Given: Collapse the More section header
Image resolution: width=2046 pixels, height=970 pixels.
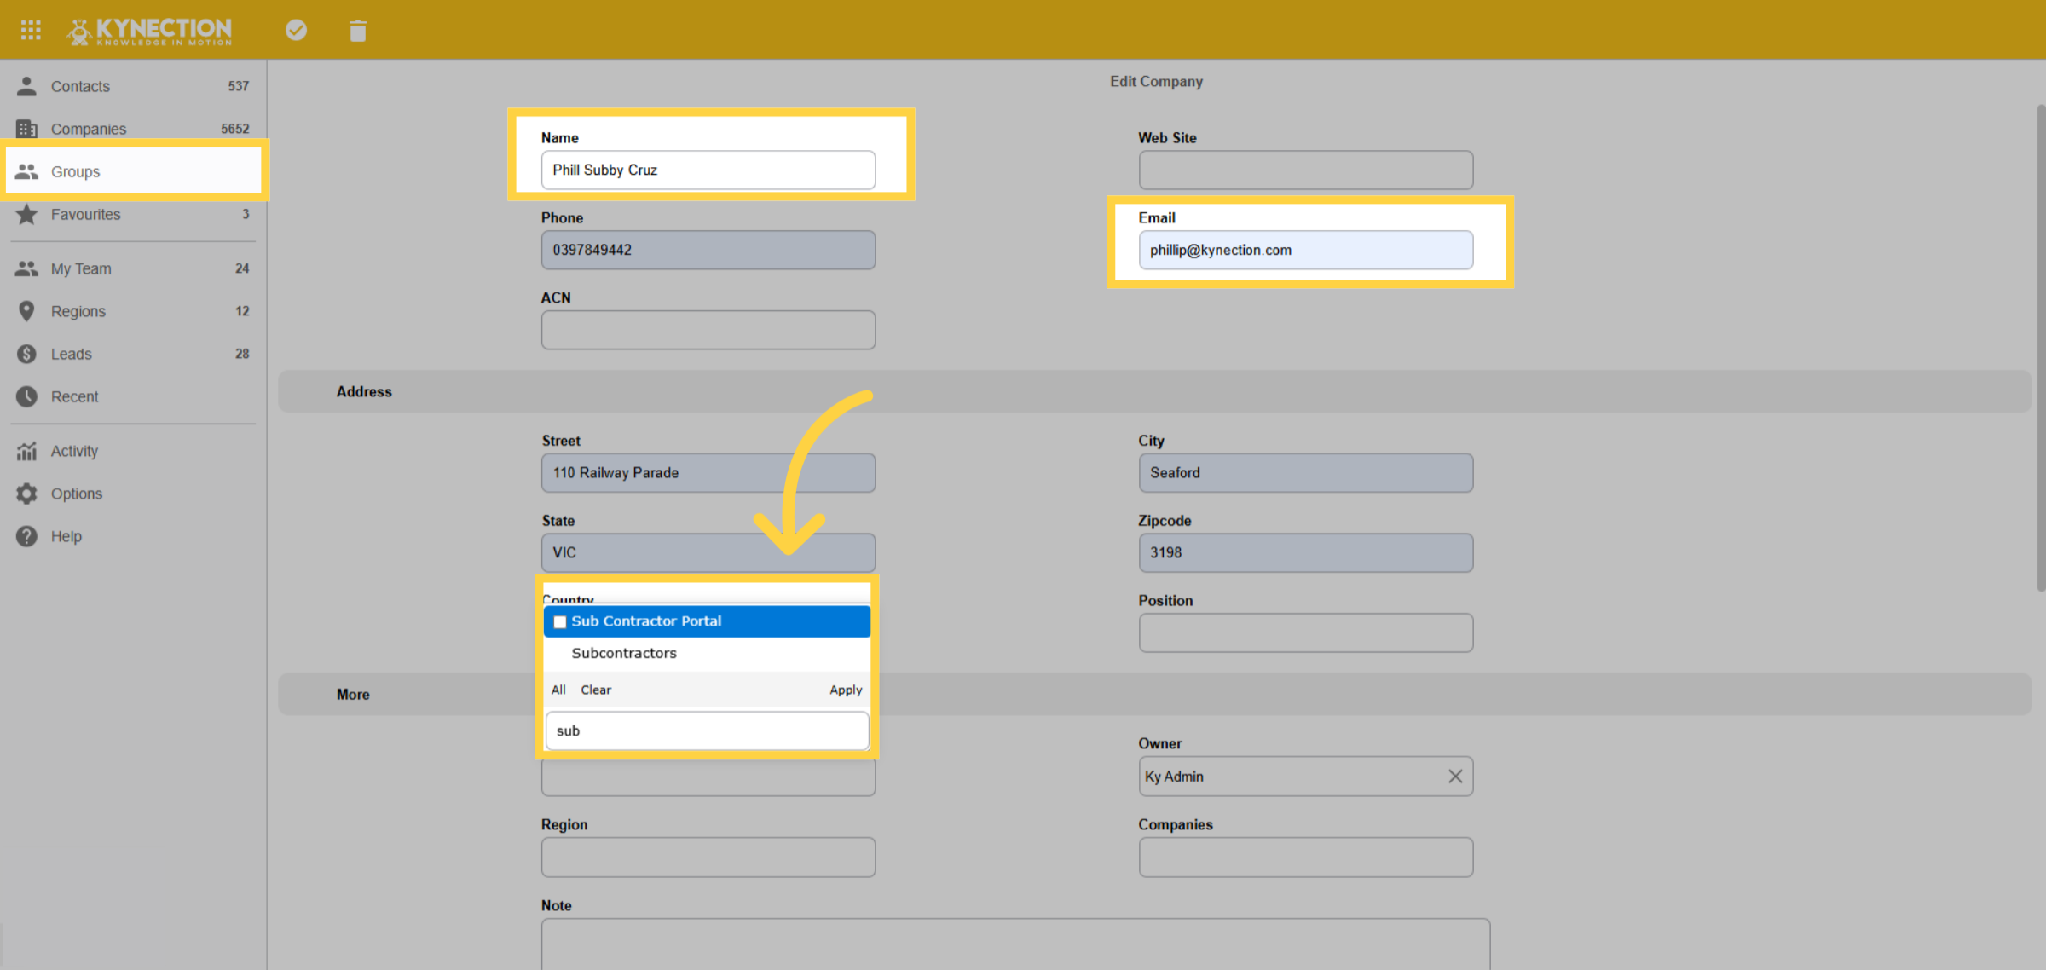Looking at the screenshot, I should [x=1155, y=694].
